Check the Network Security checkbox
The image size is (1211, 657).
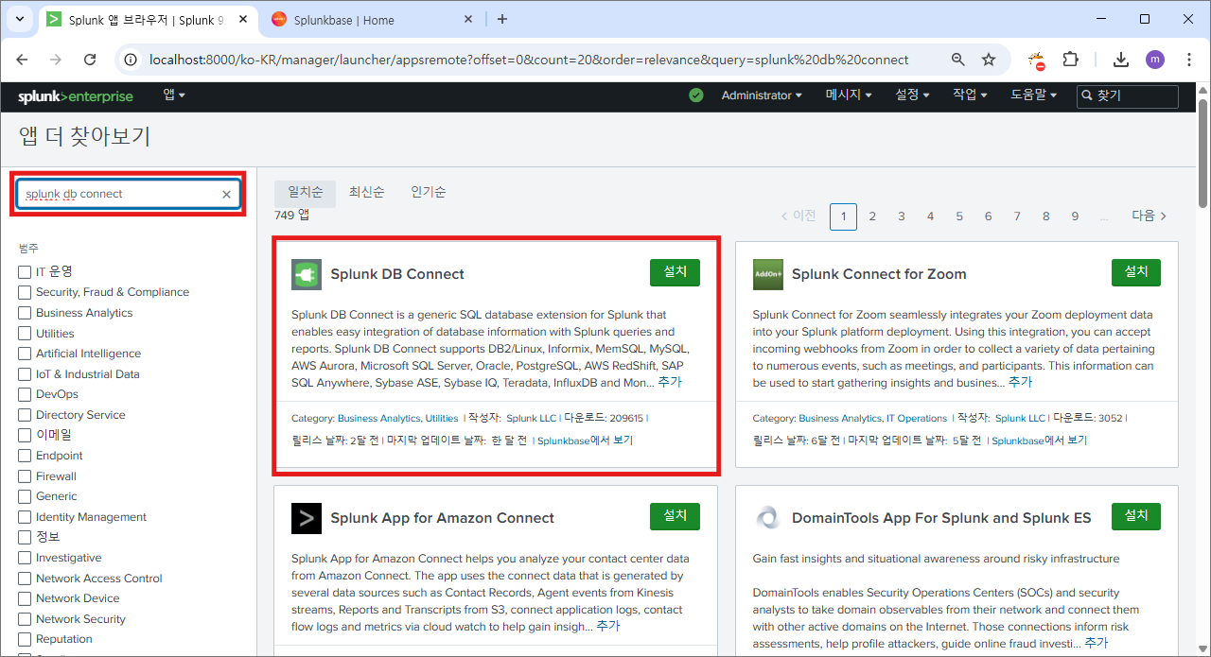(x=25, y=619)
